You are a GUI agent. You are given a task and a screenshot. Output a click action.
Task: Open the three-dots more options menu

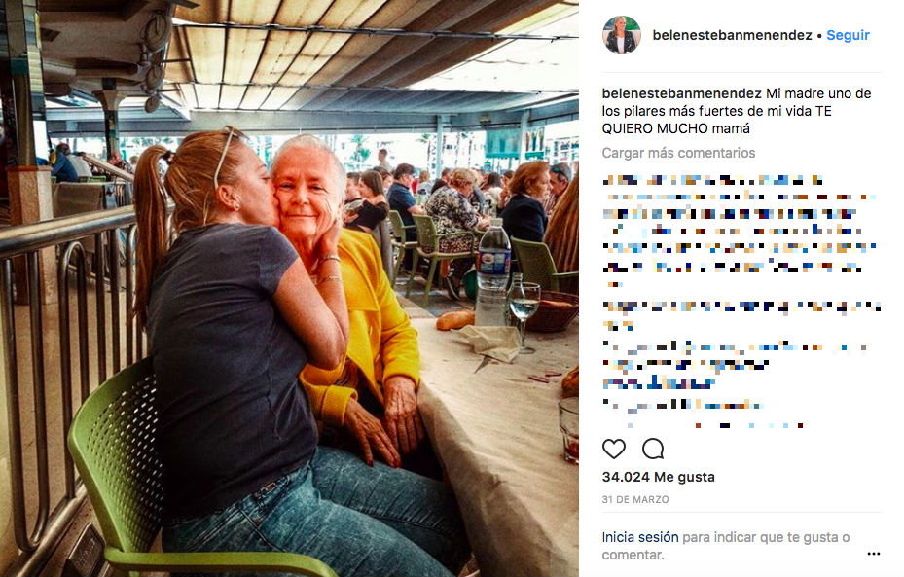874,554
